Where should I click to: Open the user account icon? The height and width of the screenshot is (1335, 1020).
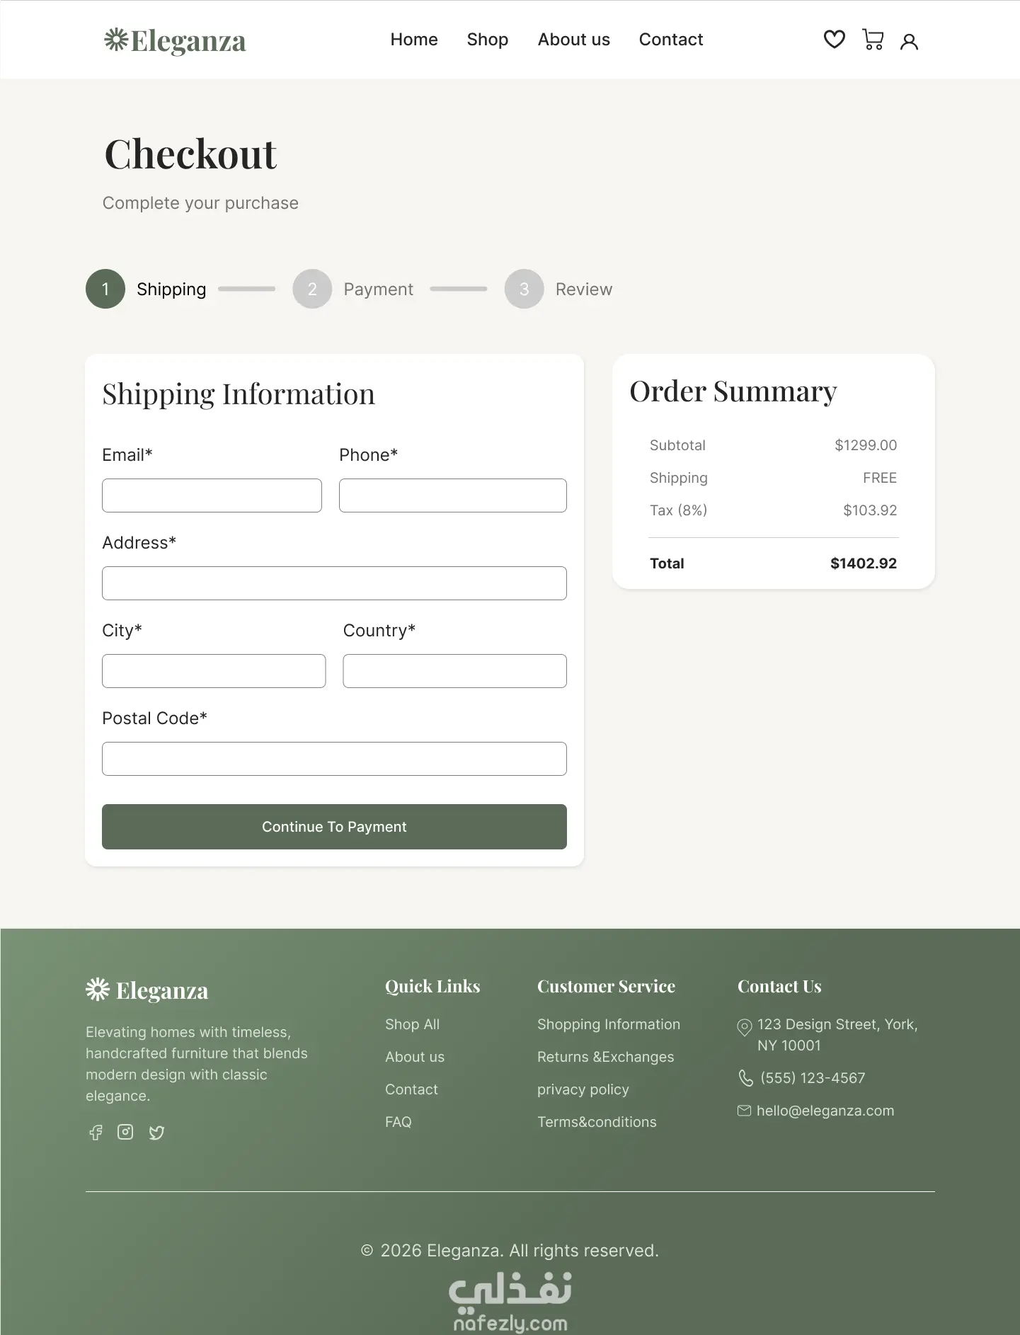pos(909,42)
